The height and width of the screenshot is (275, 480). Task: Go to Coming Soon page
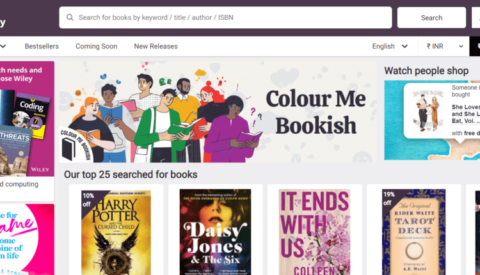click(96, 46)
